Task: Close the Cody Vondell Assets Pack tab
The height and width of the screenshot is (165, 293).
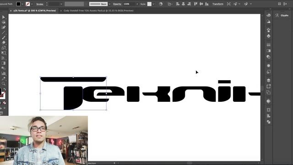Action: [61, 11]
